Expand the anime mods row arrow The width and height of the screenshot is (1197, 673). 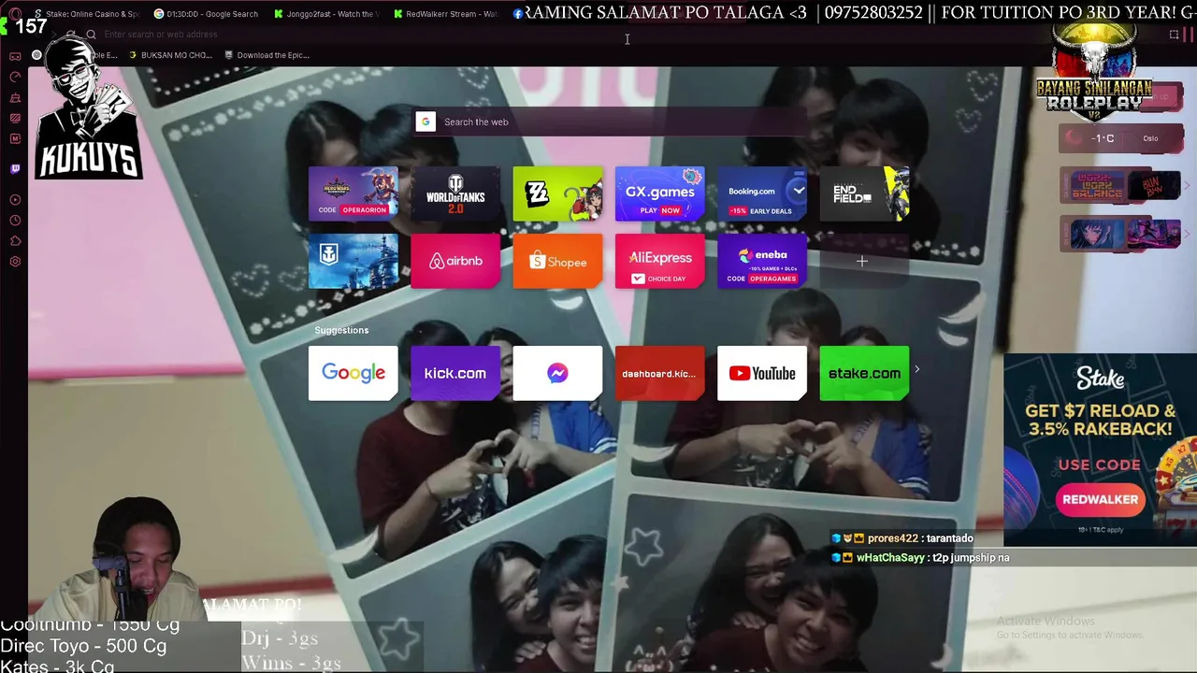tap(1187, 234)
